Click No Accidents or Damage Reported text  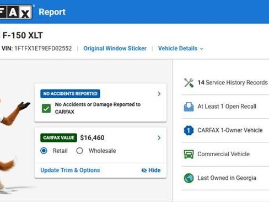[x=98, y=108]
